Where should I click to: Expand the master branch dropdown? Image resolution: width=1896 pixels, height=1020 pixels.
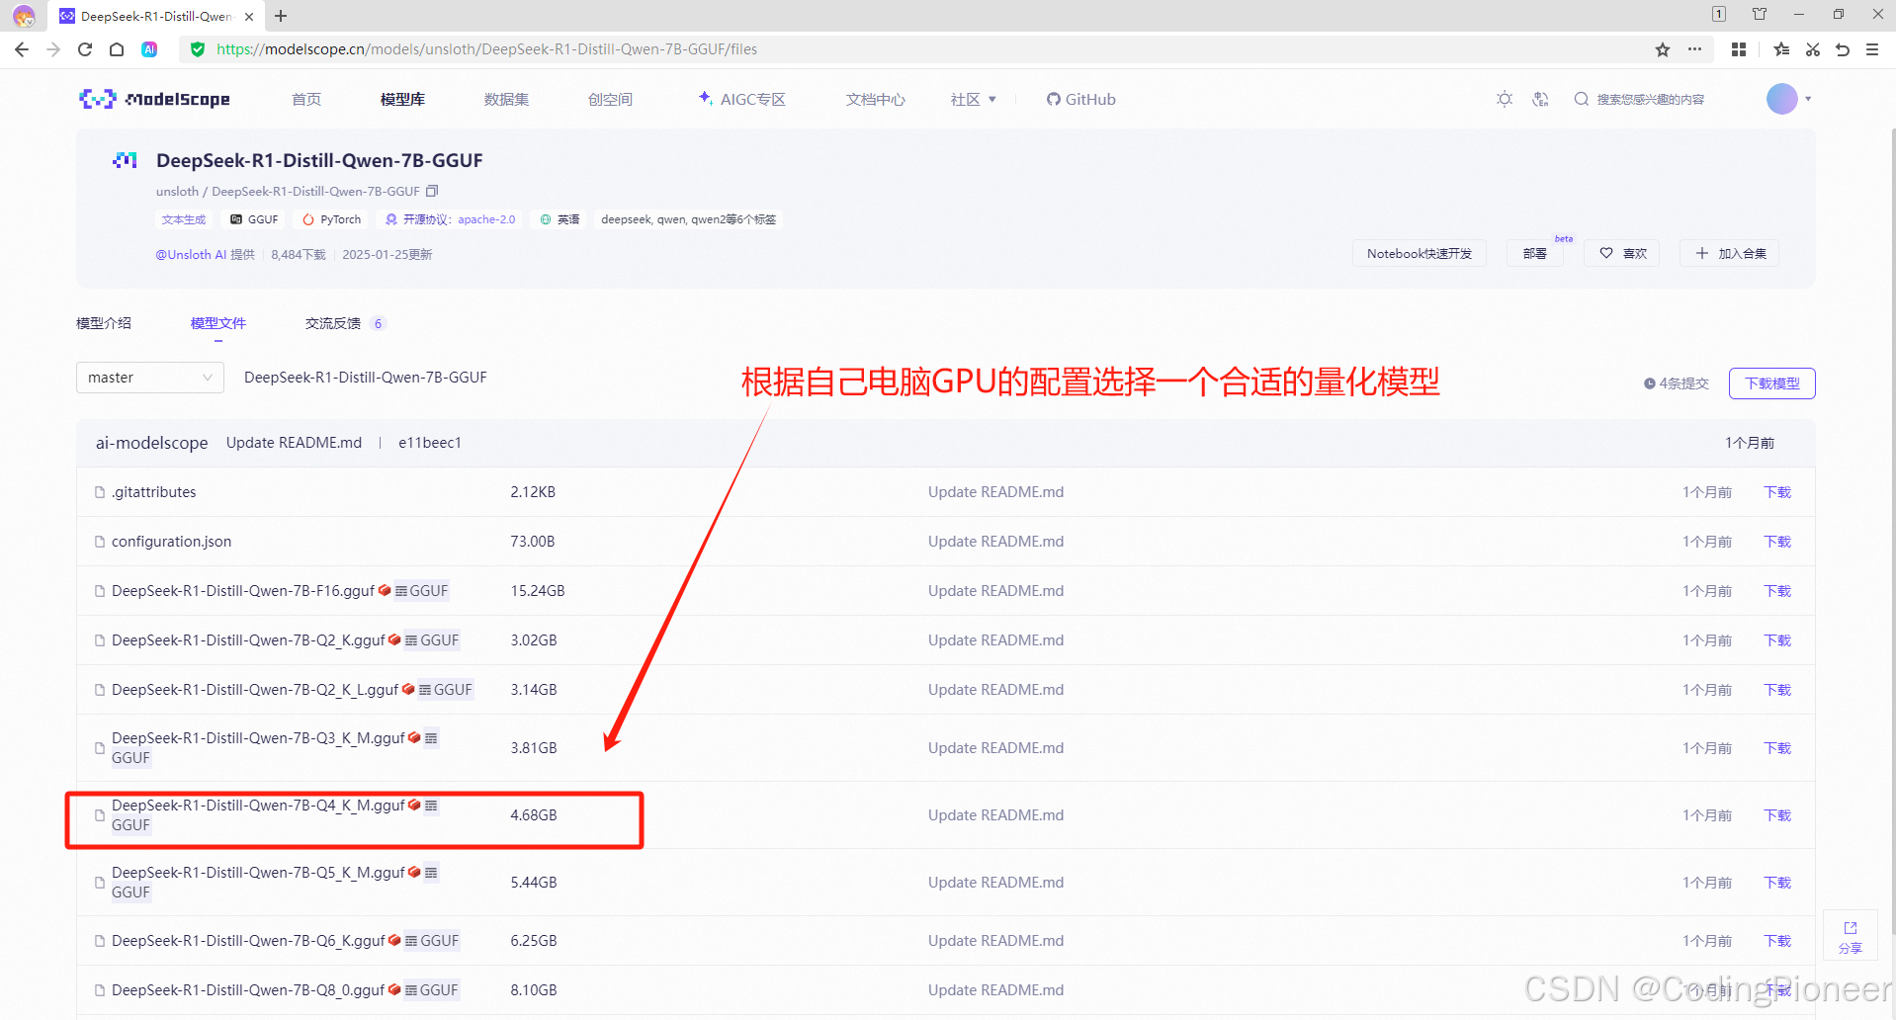tap(150, 378)
